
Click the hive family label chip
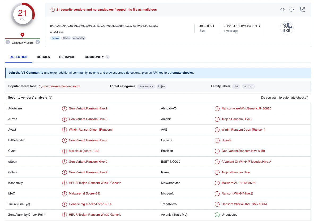(236, 86)
